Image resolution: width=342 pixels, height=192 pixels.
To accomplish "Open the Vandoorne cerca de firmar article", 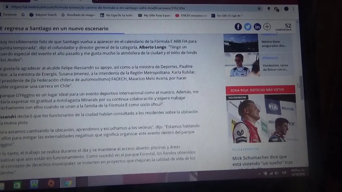I will coord(275,67).
